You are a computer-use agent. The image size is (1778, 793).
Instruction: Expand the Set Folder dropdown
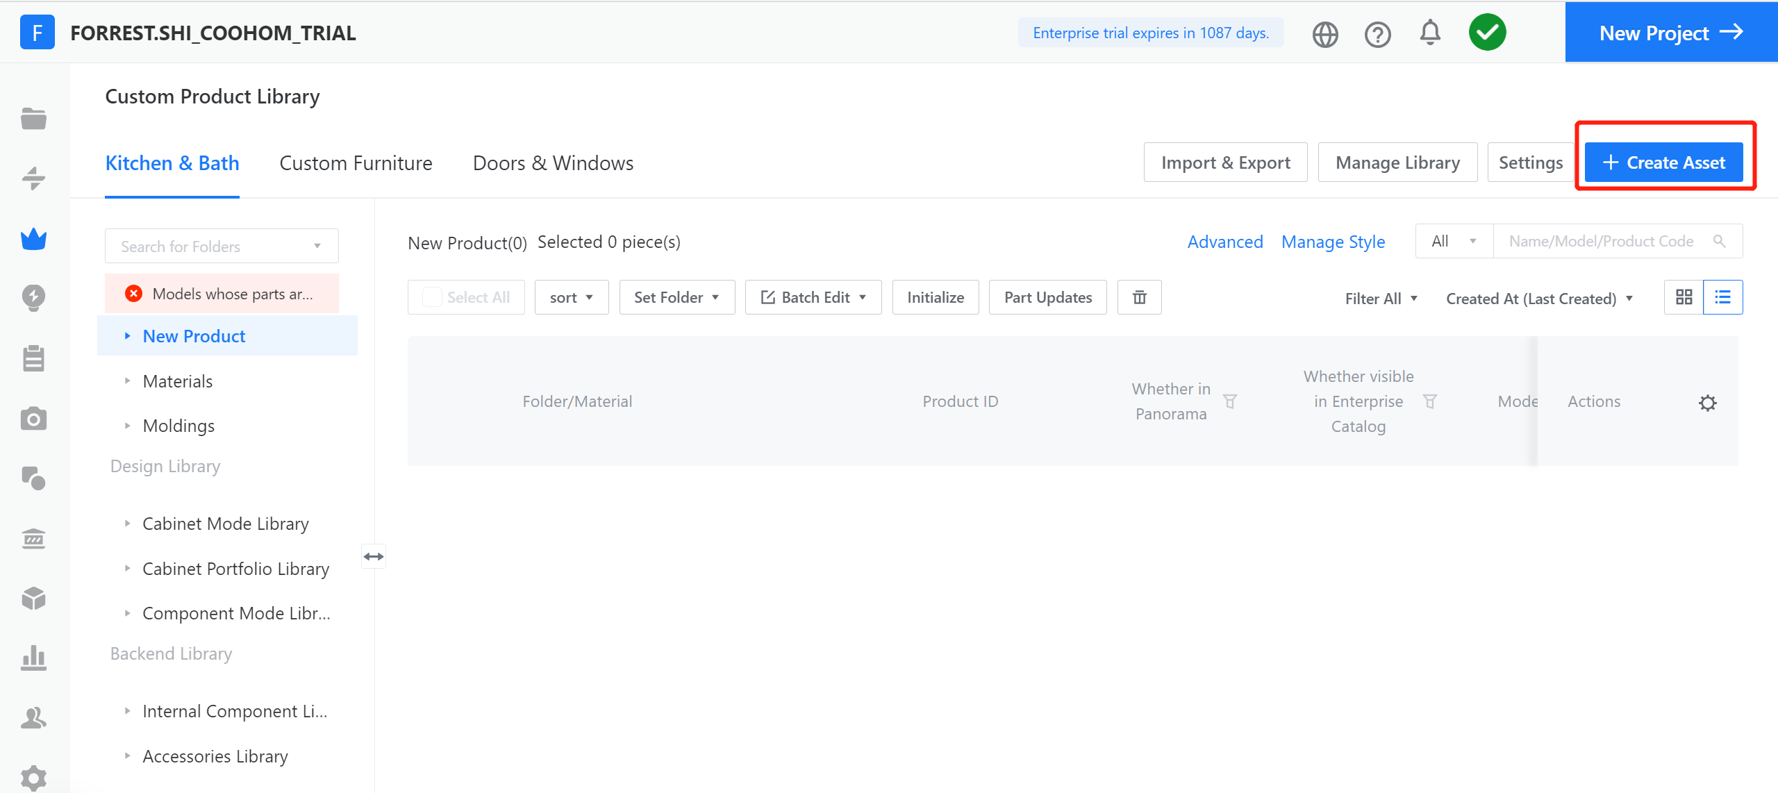(x=676, y=298)
